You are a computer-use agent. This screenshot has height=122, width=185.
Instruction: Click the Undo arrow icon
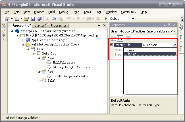pyautogui.click(x=69, y=19)
